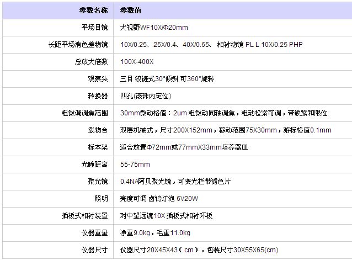Select the 长距平场消色差物镜 label cell
Viewport: 352px width, 260px height.
[x=77, y=45]
